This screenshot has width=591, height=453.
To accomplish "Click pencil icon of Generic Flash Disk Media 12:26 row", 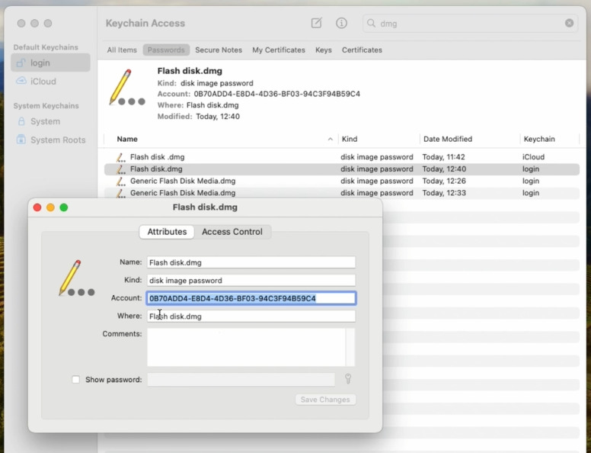I will click(x=120, y=182).
